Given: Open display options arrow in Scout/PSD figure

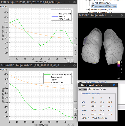Looking at the screenshot, I should (76, 102).
